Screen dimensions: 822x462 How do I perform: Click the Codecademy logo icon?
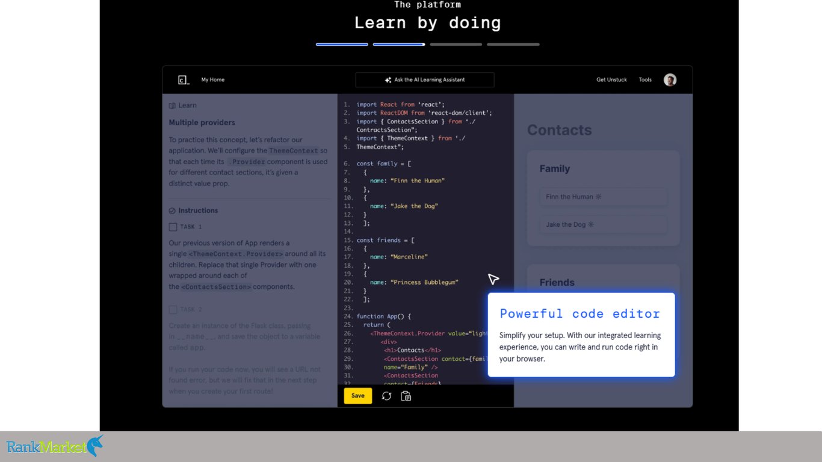pos(184,80)
